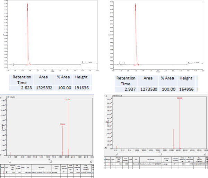Viewport: 208px width, 178px height.
Task: Click up arrow beside the 2.967 Extracted spectrum
Action: point(106,96)
